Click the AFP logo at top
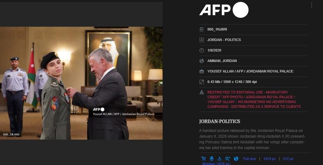The height and width of the screenshot is (165, 323). click(x=224, y=10)
